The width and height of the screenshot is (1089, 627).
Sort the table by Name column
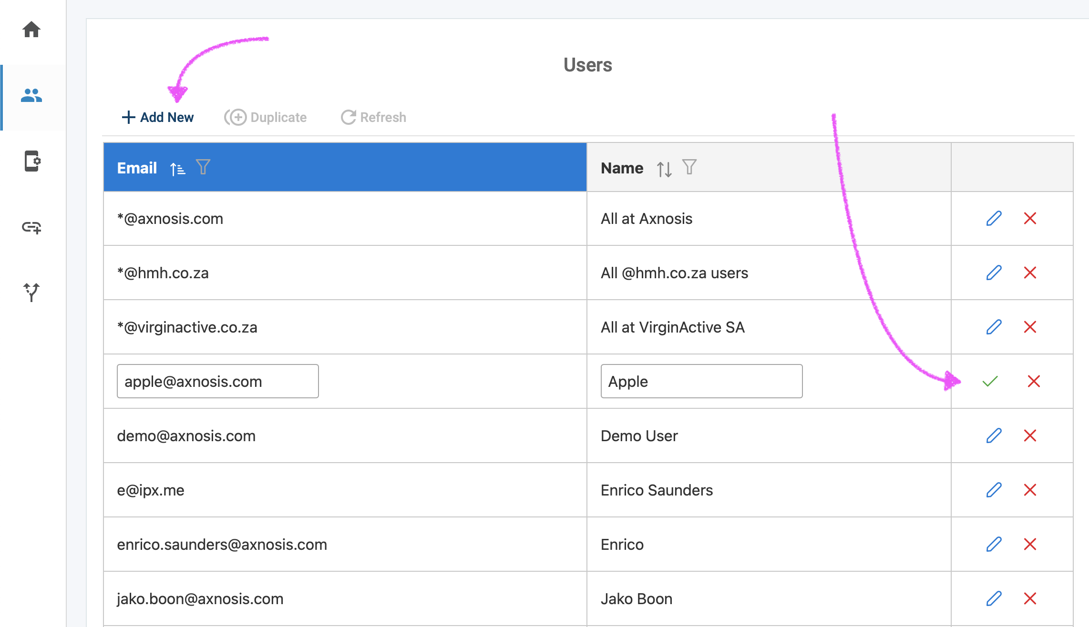point(664,168)
